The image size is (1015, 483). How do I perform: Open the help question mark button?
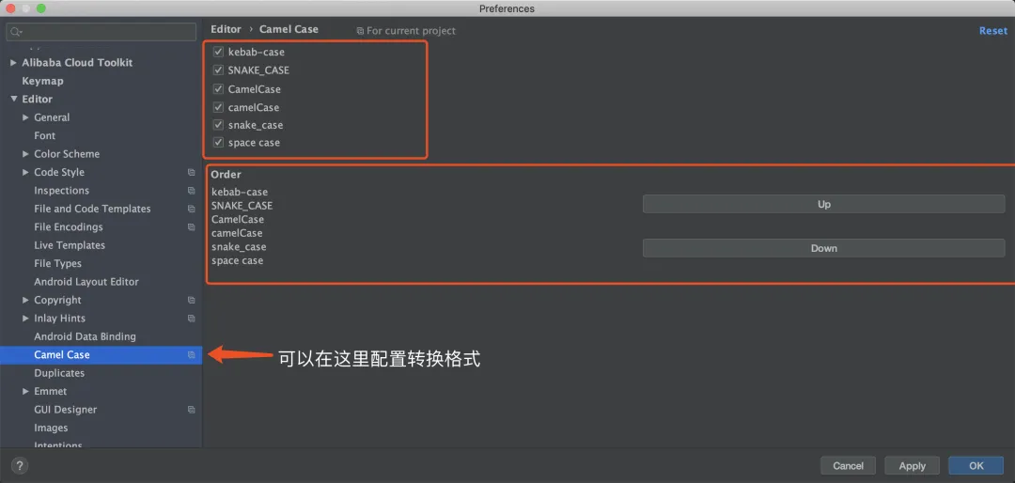tap(20, 465)
